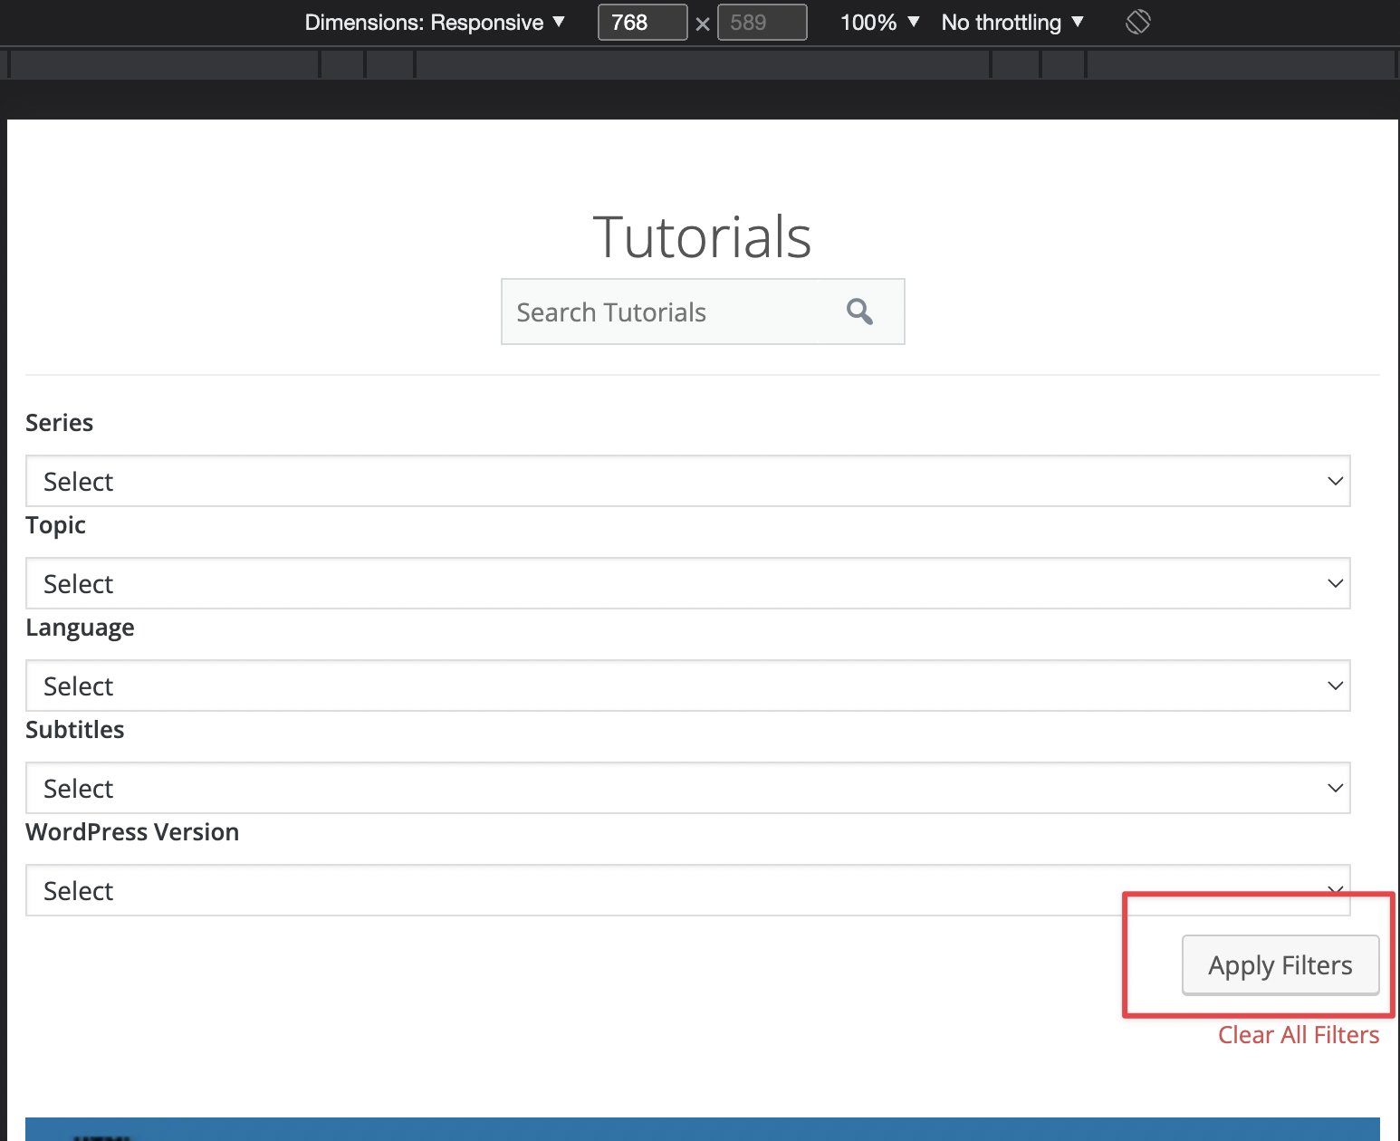Click the Clear All Filters link
The width and height of the screenshot is (1400, 1141).
1299,1035
